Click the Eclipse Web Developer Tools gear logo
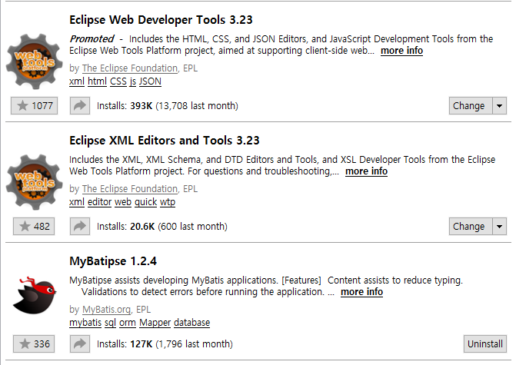 coord(35,61)
